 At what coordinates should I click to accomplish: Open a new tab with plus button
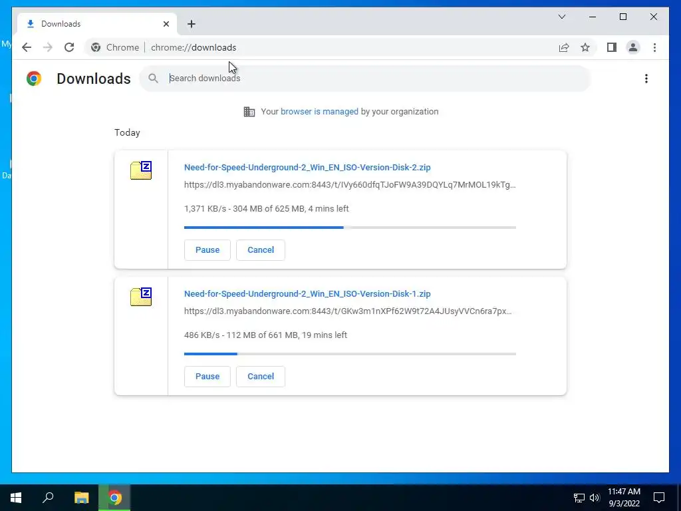[192, 24]
